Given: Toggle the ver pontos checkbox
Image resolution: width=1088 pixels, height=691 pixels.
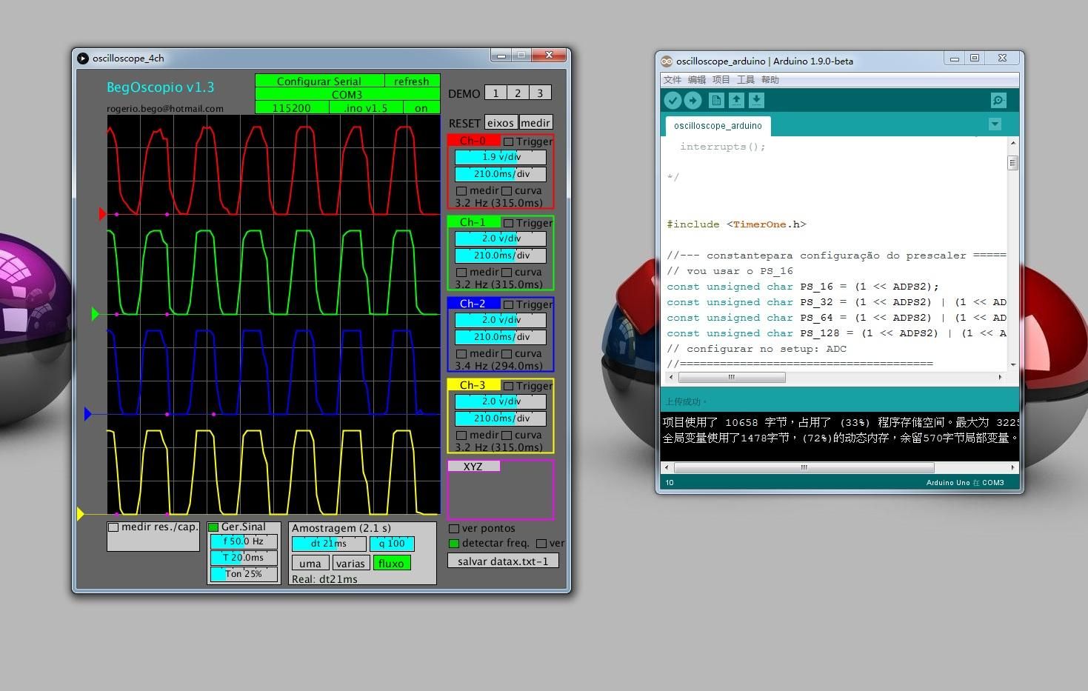Looking at the screenshot, I should tap(453, 528).
